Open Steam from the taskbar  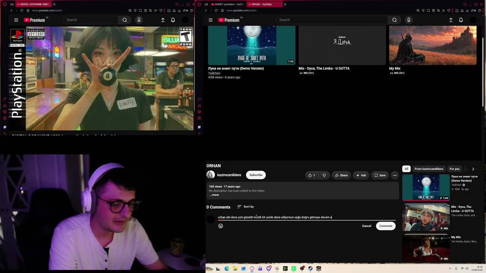click(310, 269)
